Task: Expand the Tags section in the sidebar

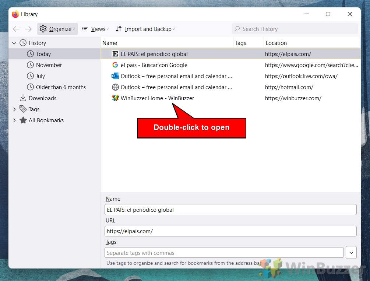Action: point(15,109)
